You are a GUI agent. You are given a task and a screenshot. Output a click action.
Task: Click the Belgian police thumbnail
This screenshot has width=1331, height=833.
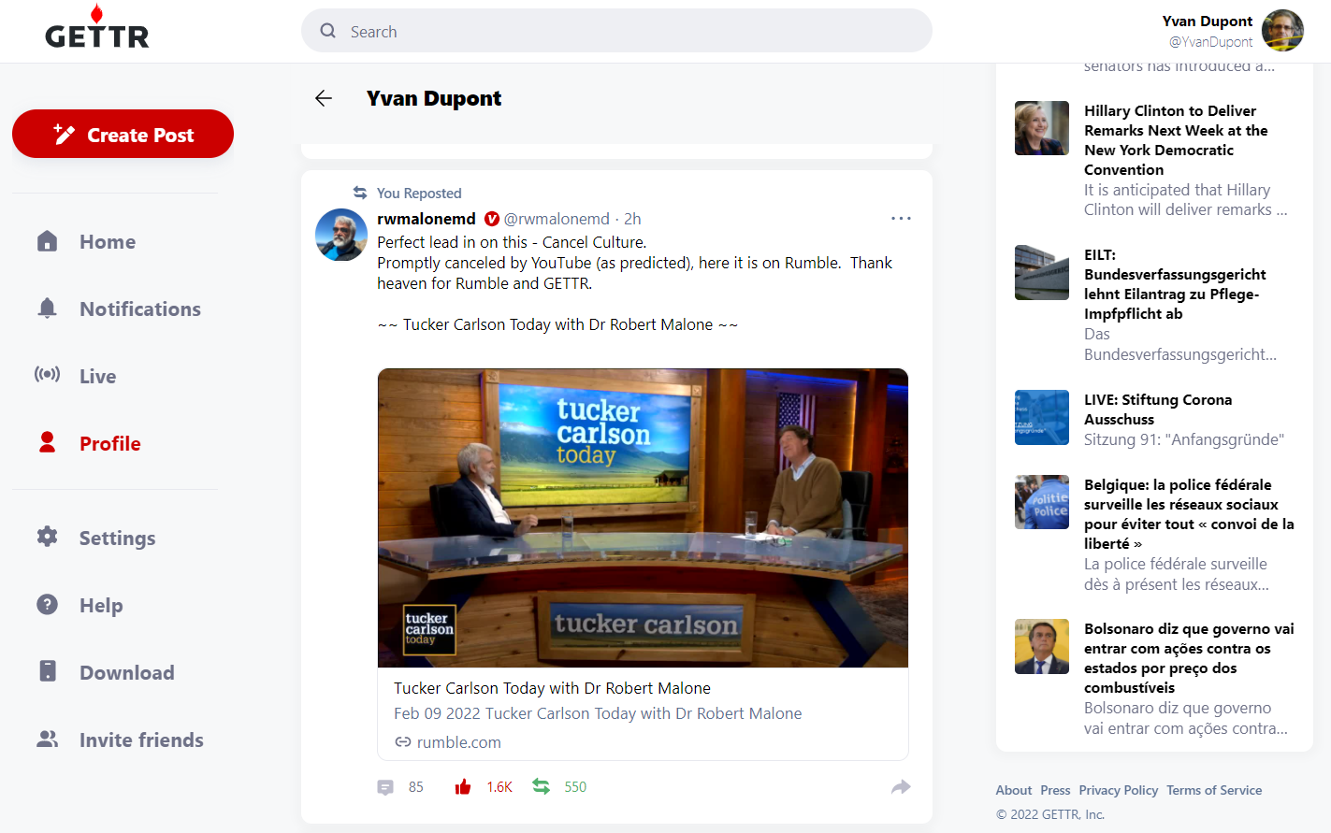point(1042,502)
